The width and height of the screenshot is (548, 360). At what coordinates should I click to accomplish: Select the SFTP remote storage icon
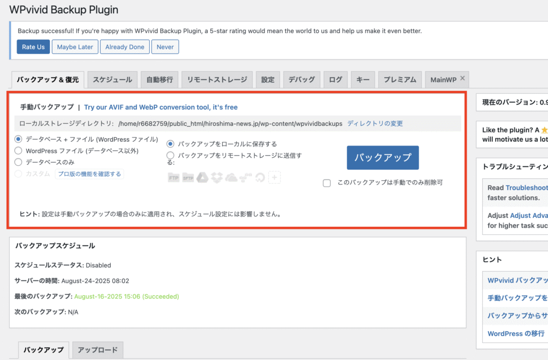188,178
